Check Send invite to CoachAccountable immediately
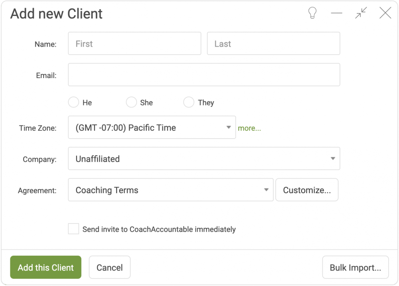Viewport: 399px width, 286px height. click(x=73, y=229)
